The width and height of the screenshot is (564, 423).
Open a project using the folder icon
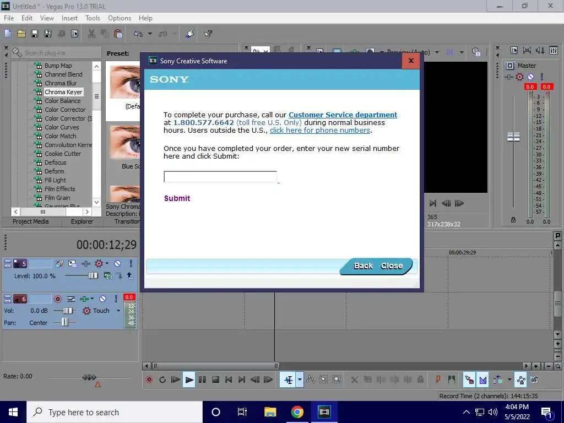pyautogui.click(x=21, y=34)
